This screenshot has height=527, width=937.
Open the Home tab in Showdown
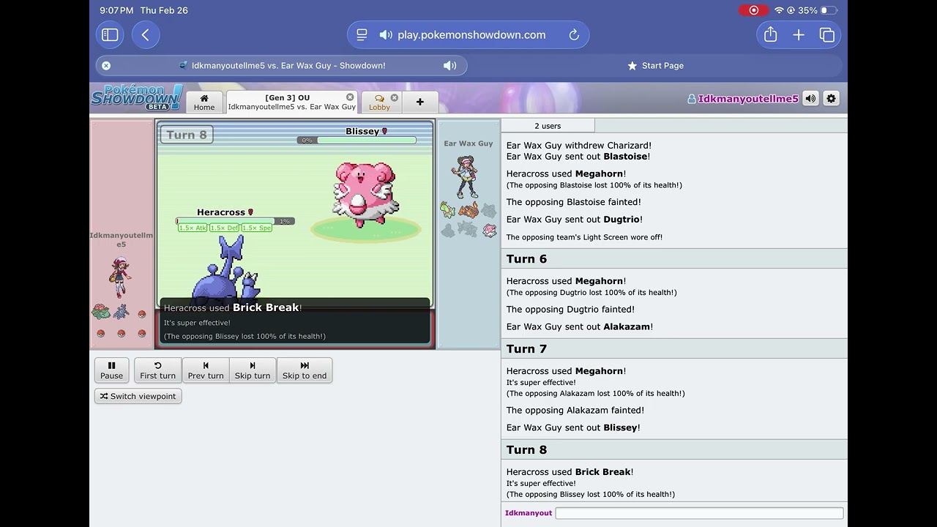pyautogui.click(x=204, y=102)
